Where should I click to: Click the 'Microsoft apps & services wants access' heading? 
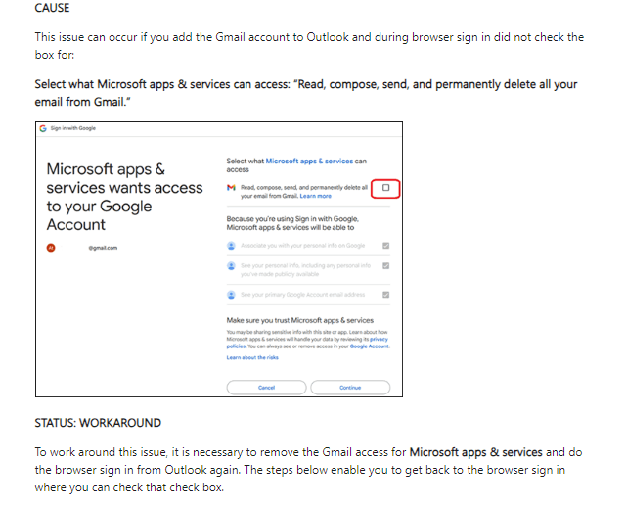pos(124,197)
